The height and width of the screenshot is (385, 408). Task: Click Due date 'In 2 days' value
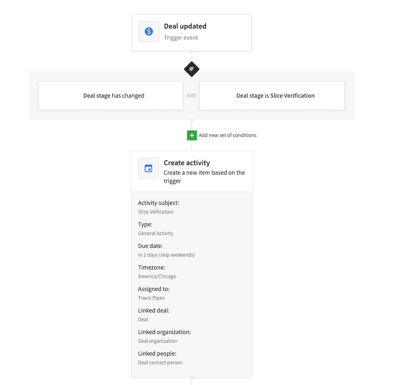tap(166, 255)
